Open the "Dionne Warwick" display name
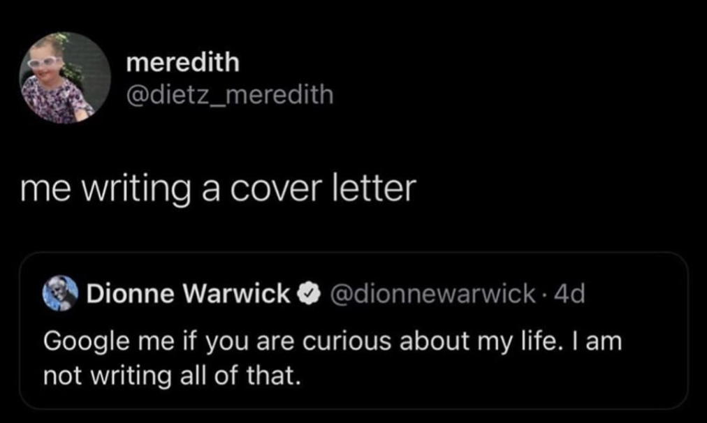707x423 pixels. point(187,295)
